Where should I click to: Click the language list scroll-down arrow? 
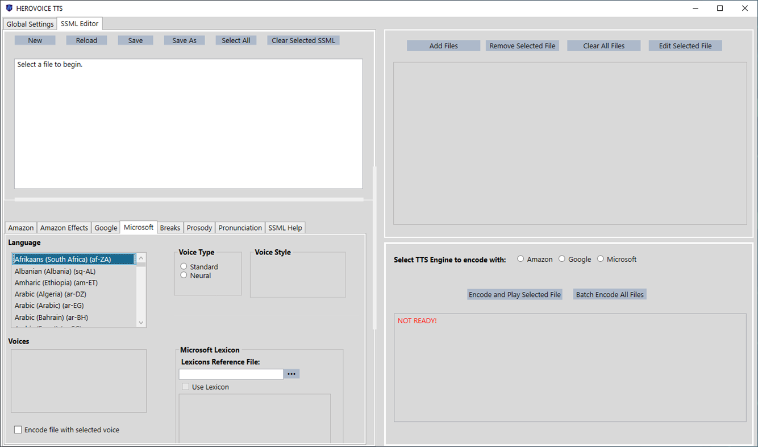[x=140, y=322]
